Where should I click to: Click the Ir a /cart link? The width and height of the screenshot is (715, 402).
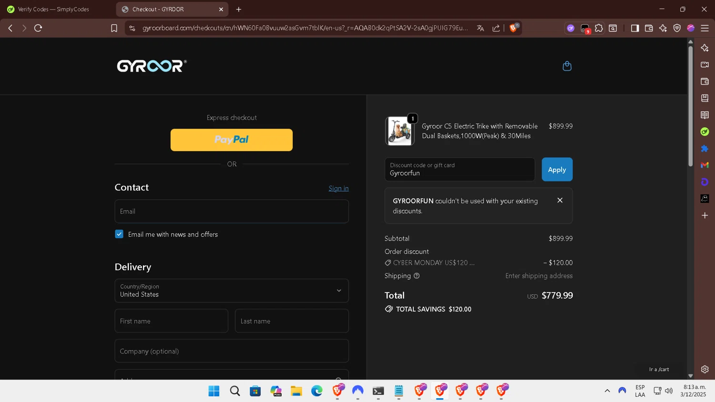point(659,369)
